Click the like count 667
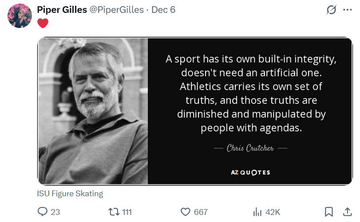Viewport: 360px width, 222px height. click(201, 212)
